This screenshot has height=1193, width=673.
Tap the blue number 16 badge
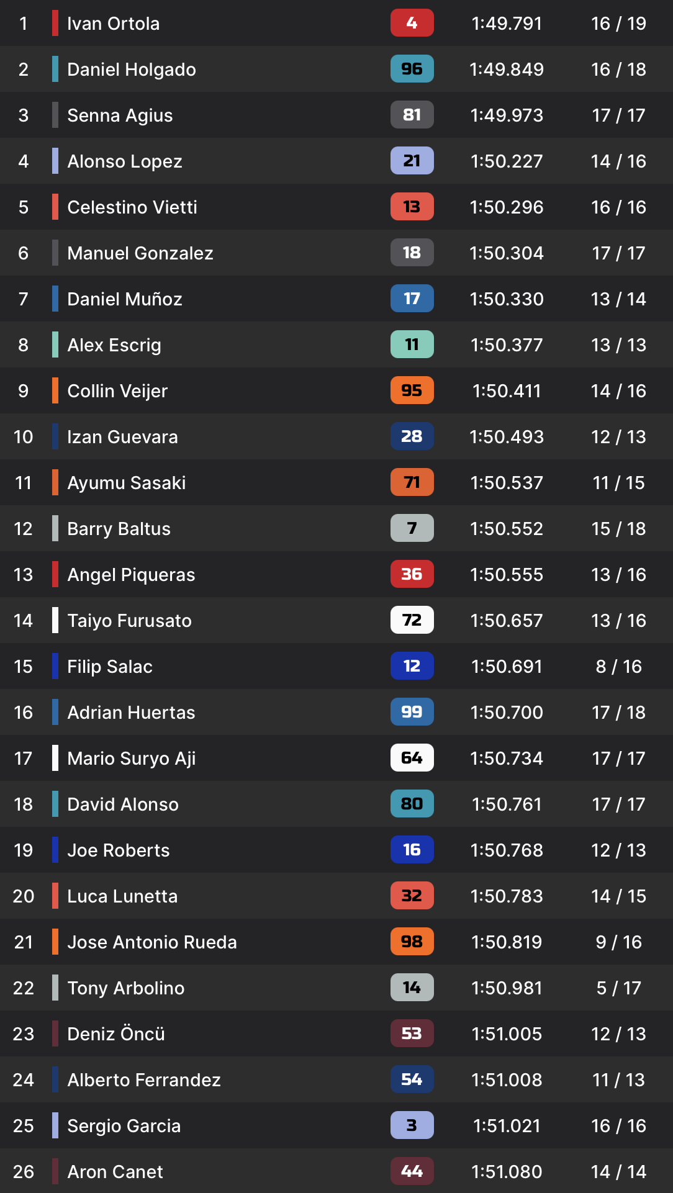[412, 850]
